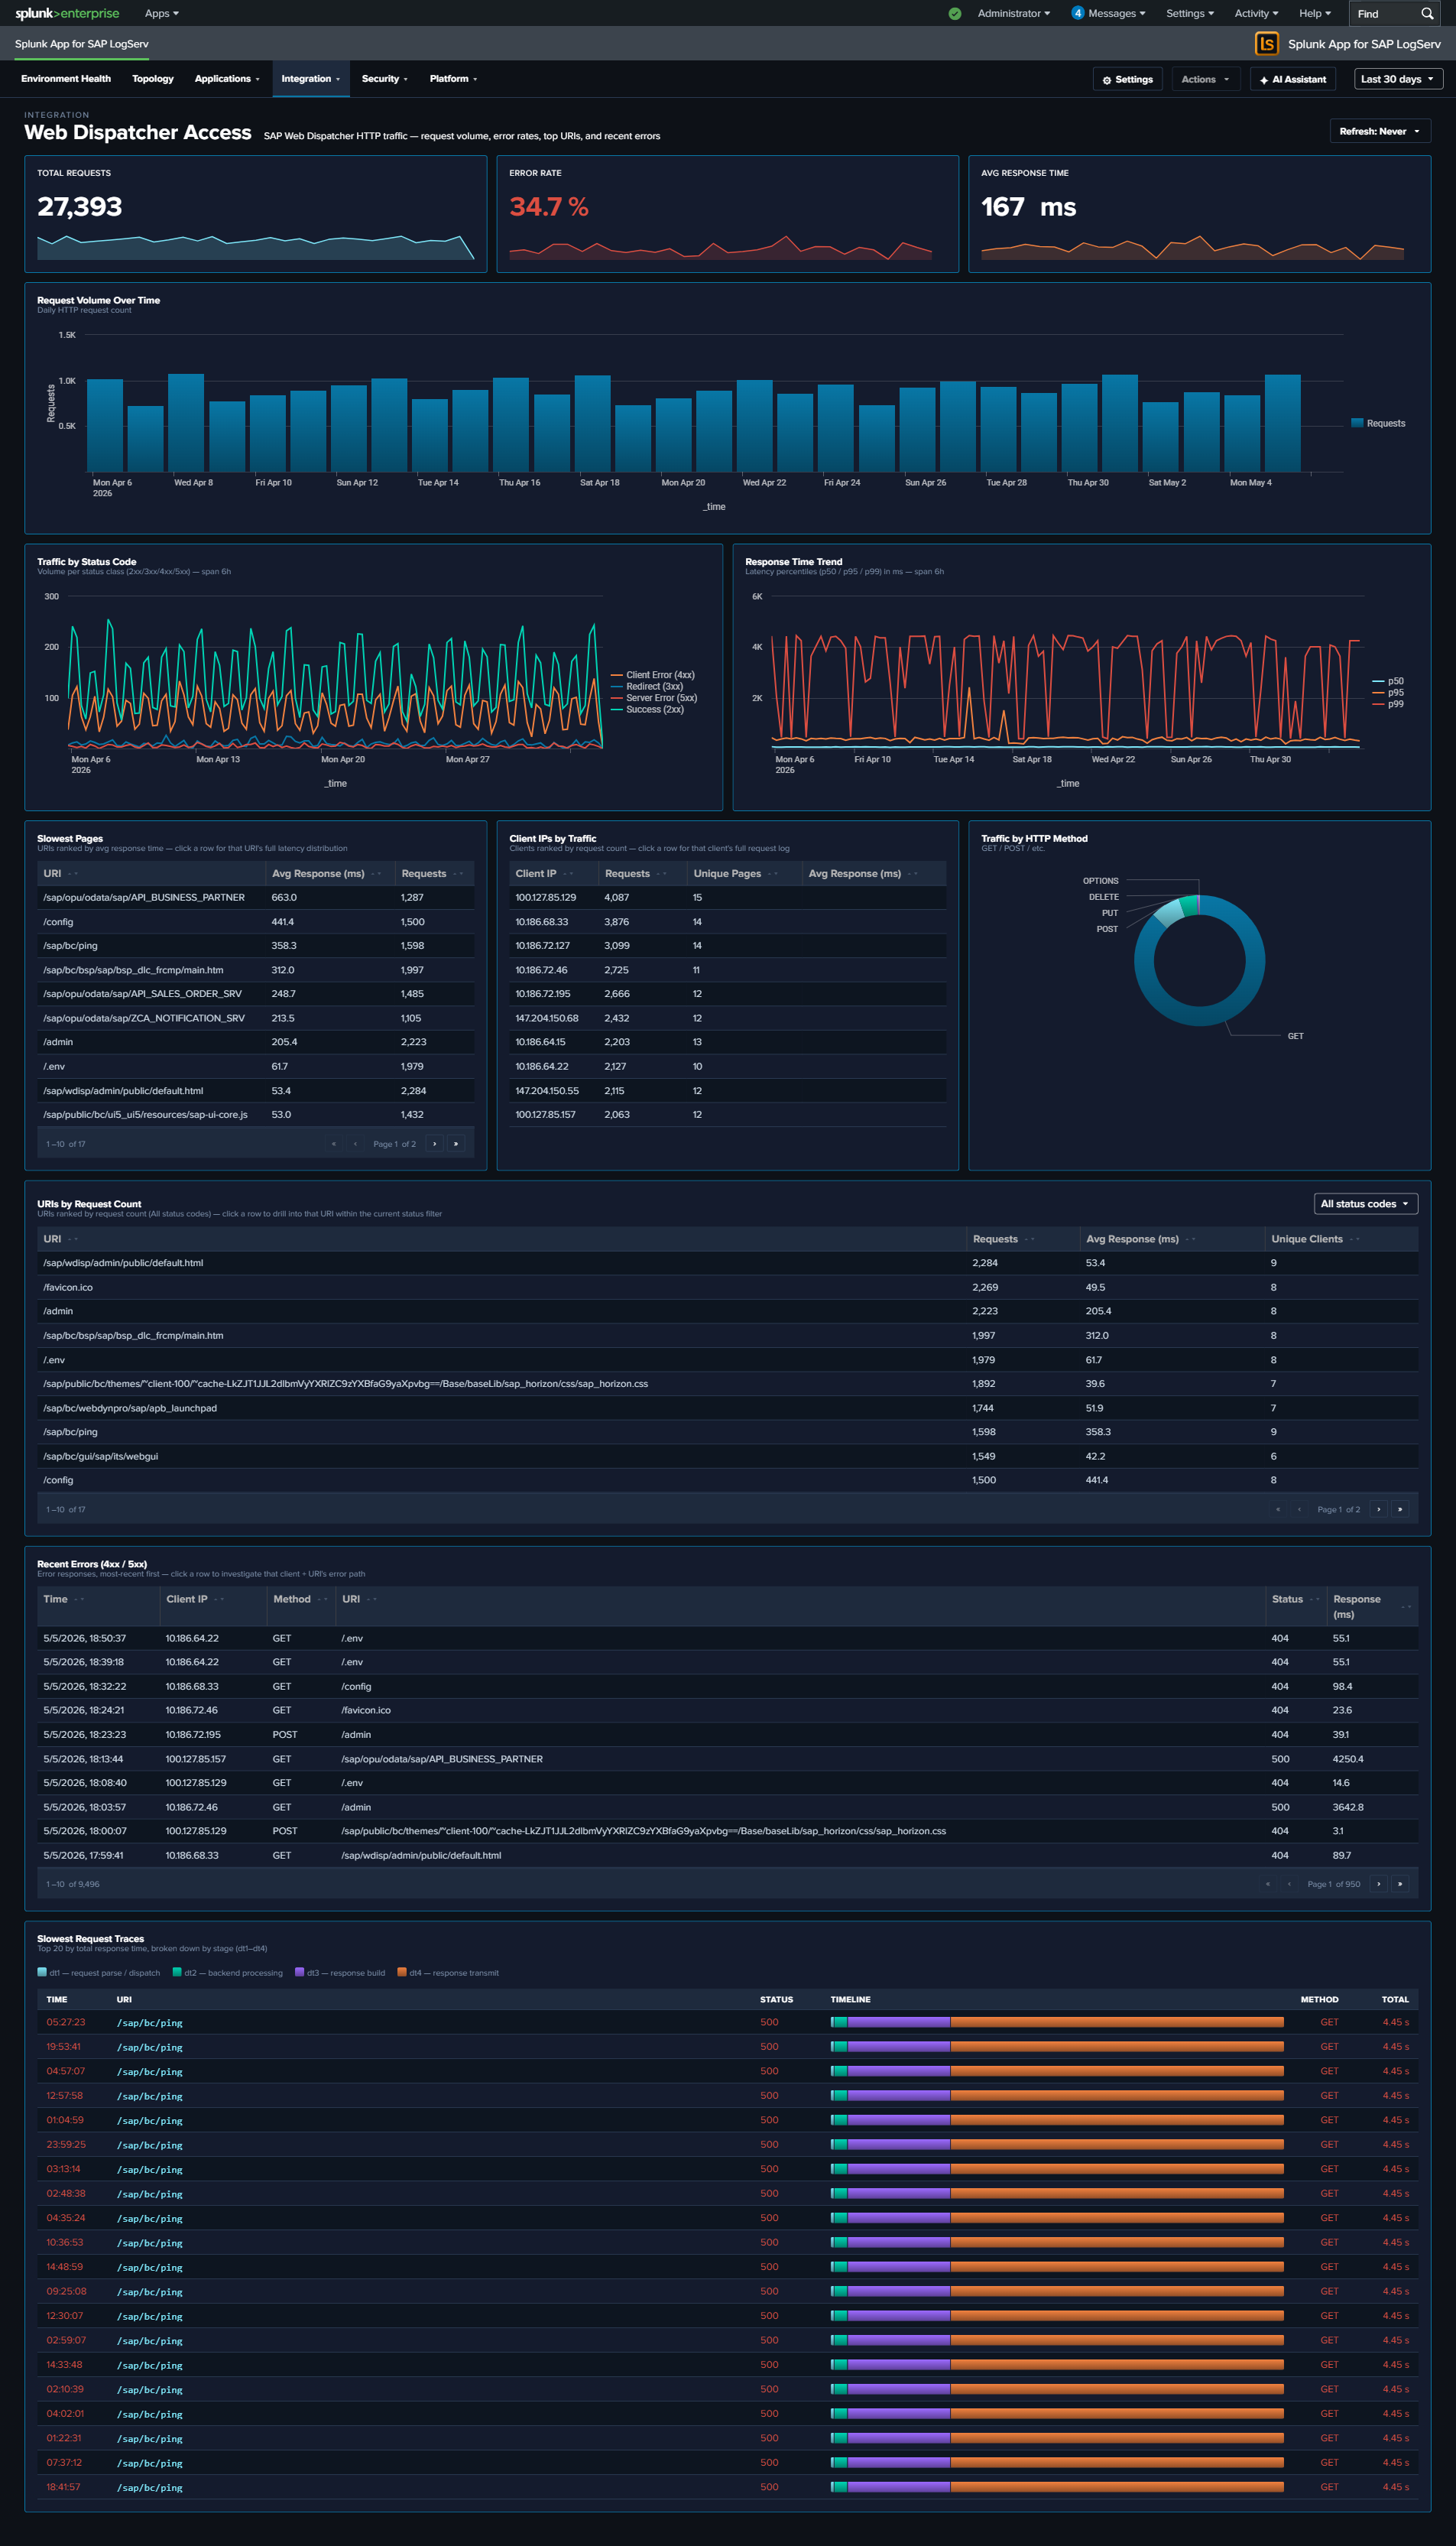Open the Administrator user menu

pos(1013,13)
